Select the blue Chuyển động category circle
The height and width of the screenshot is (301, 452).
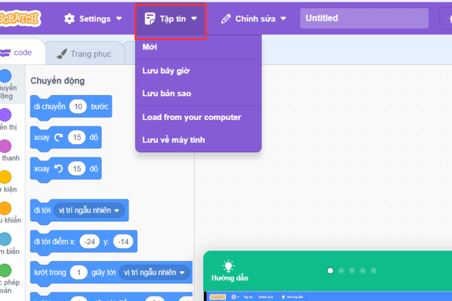[5, 76]
